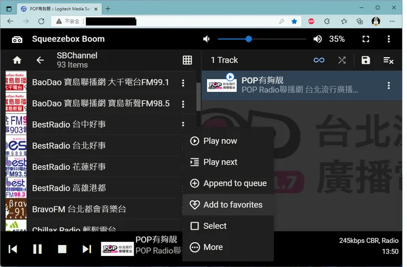Choose Play next in the context menu
The image size is (407, 267).
click(x=228, y=162)
